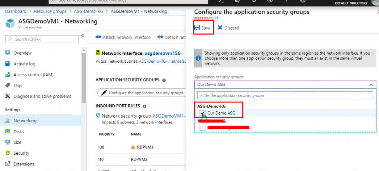Click the Filter application security groups field

tap(285, 95)
